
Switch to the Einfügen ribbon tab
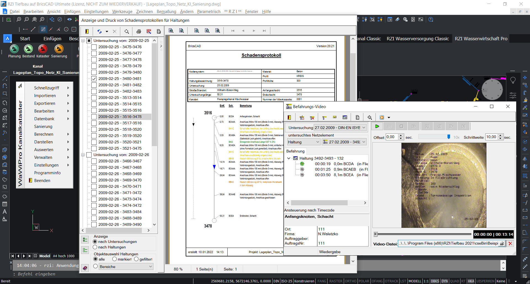tap(52, 39)
